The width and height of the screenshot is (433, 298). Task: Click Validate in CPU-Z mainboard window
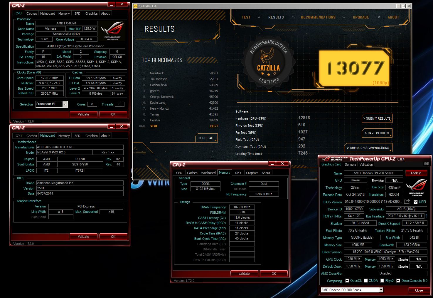click(83, 237)
